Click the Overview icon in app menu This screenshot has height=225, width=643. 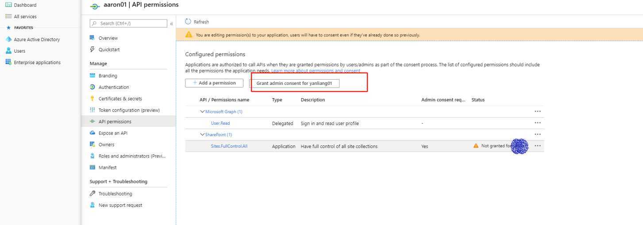pos(92,38)
